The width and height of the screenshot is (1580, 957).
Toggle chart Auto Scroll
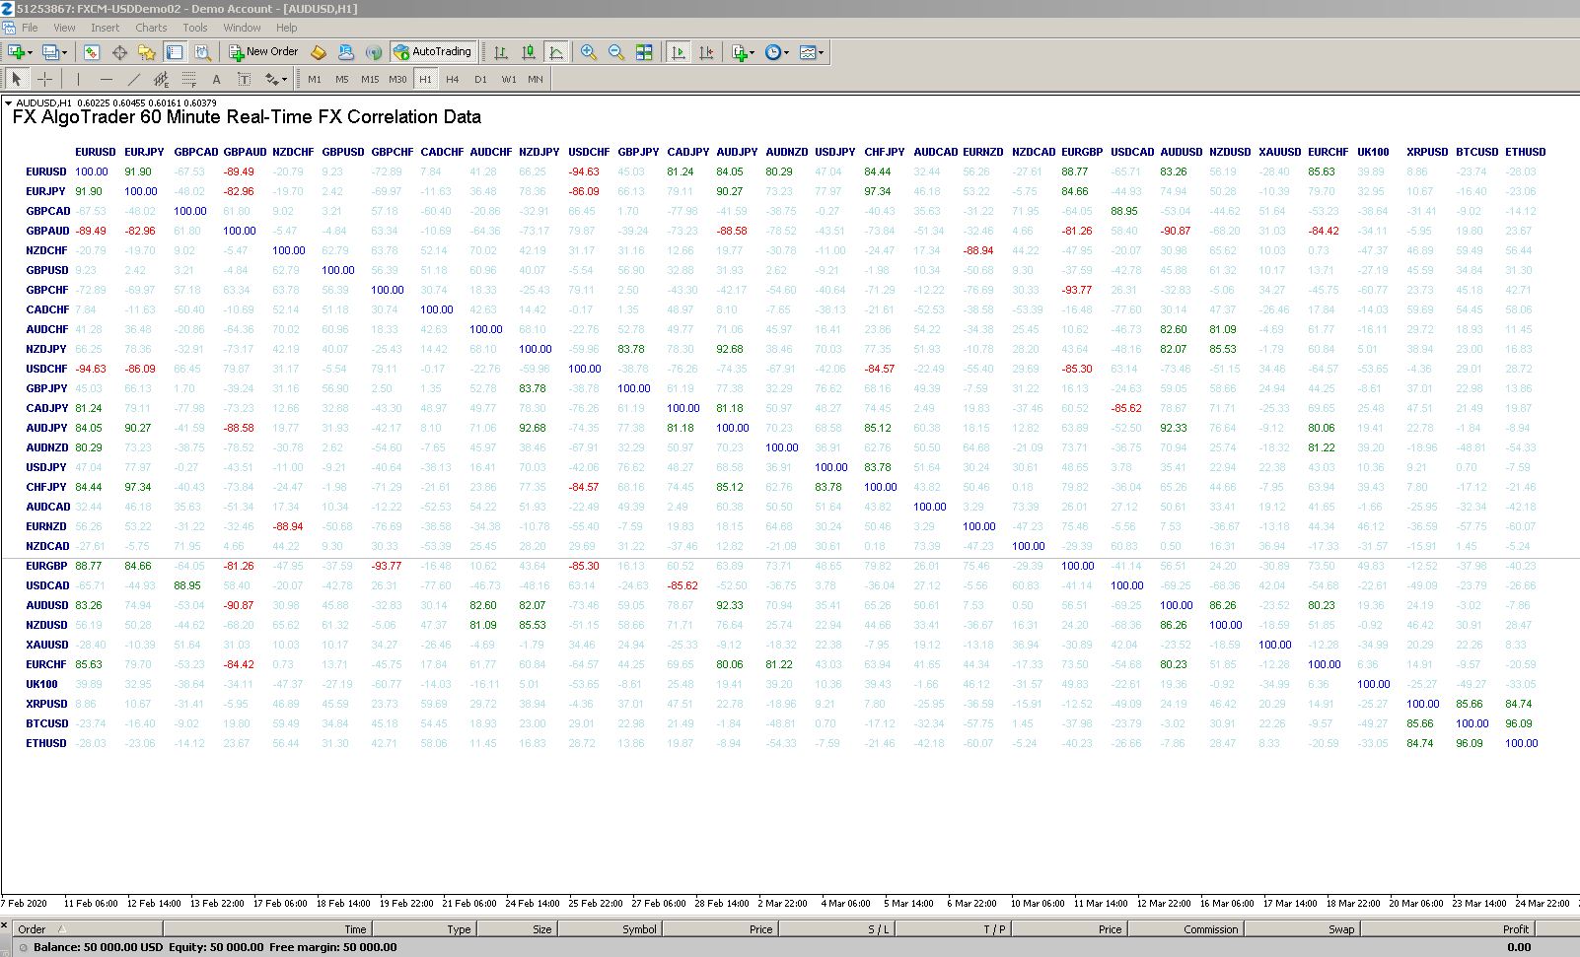[x=679, y=52]
